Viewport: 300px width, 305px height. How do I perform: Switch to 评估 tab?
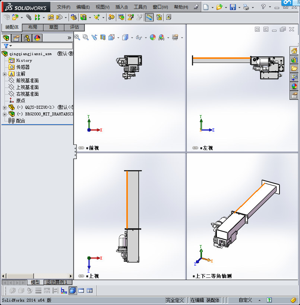coord(75,27)
